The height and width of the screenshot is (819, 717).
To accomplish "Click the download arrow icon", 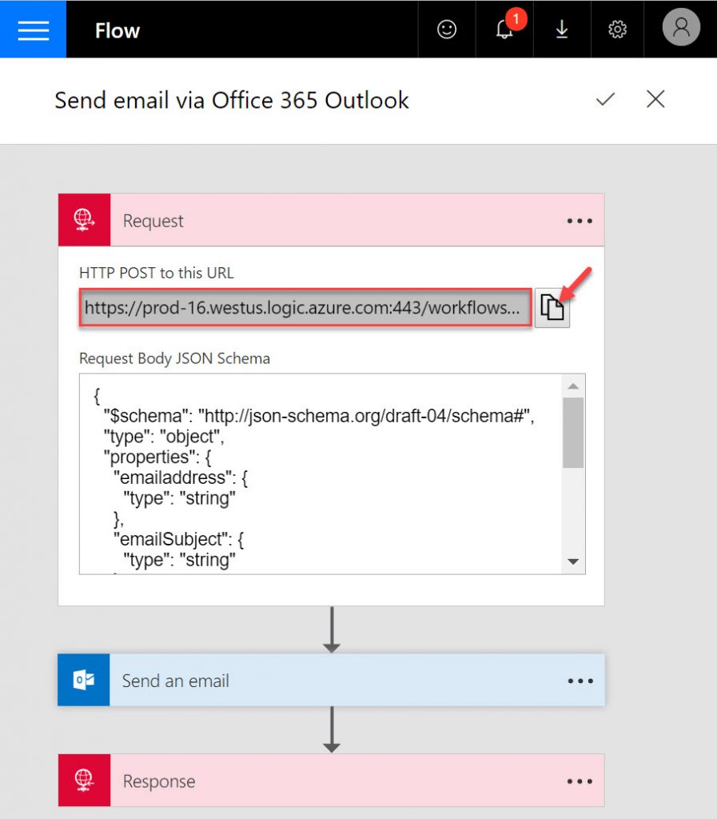I will (562, 30).
